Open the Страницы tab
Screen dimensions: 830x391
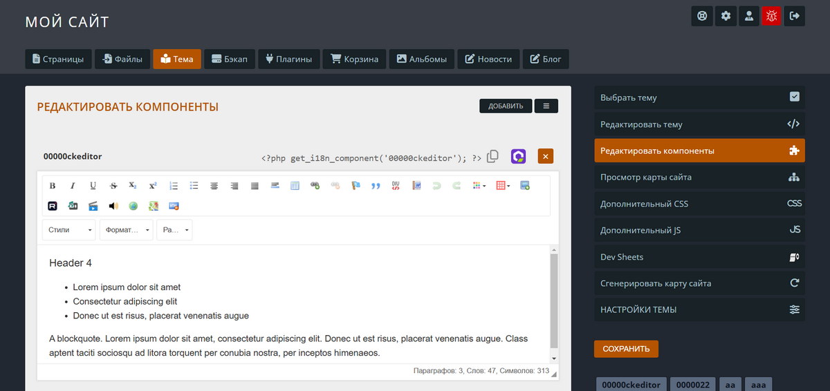[x=58, y=59]
